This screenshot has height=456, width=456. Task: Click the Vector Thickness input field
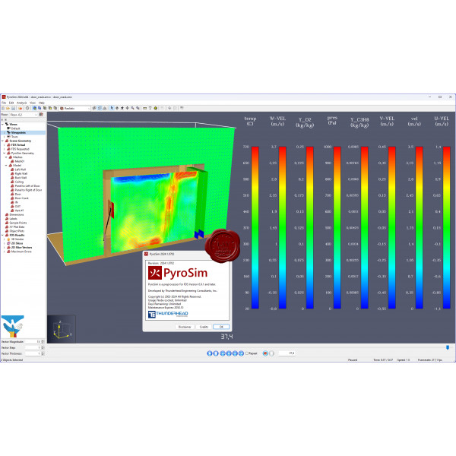32,353
